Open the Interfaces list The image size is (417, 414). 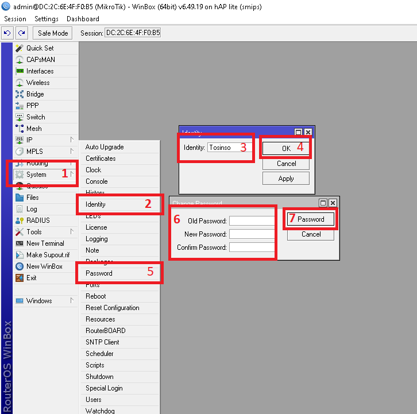(x=40, y=71)
